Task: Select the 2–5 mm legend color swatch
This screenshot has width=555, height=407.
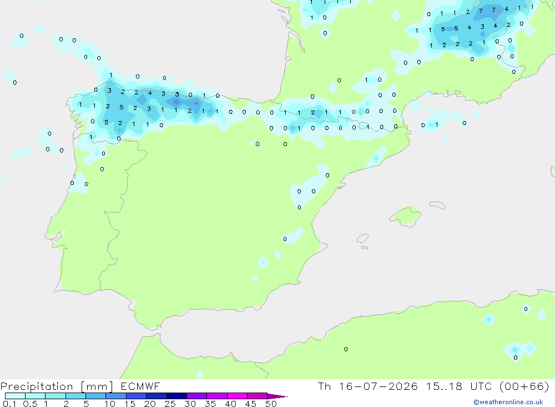Action: pos(75,396)
